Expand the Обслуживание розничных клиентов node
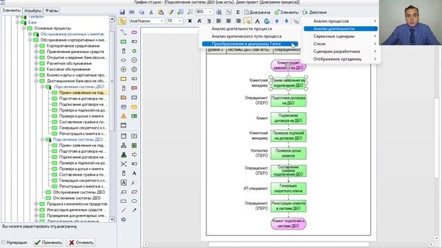The image size is (442, 248). (30, 34)
